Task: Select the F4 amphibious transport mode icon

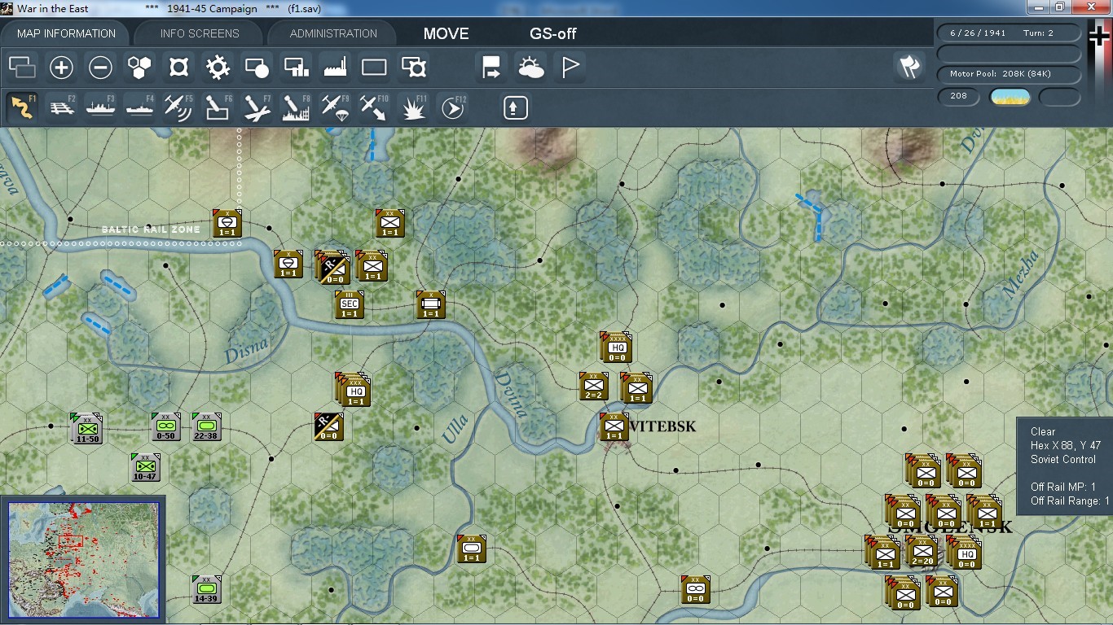Action: coord(139,107)
